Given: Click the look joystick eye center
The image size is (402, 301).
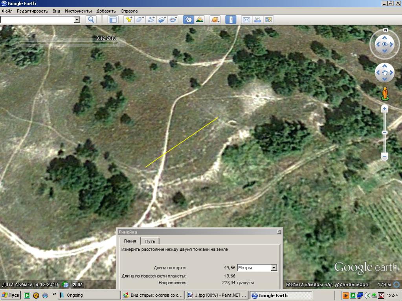Looking at the screenshot, I should (x=385, y=44).
